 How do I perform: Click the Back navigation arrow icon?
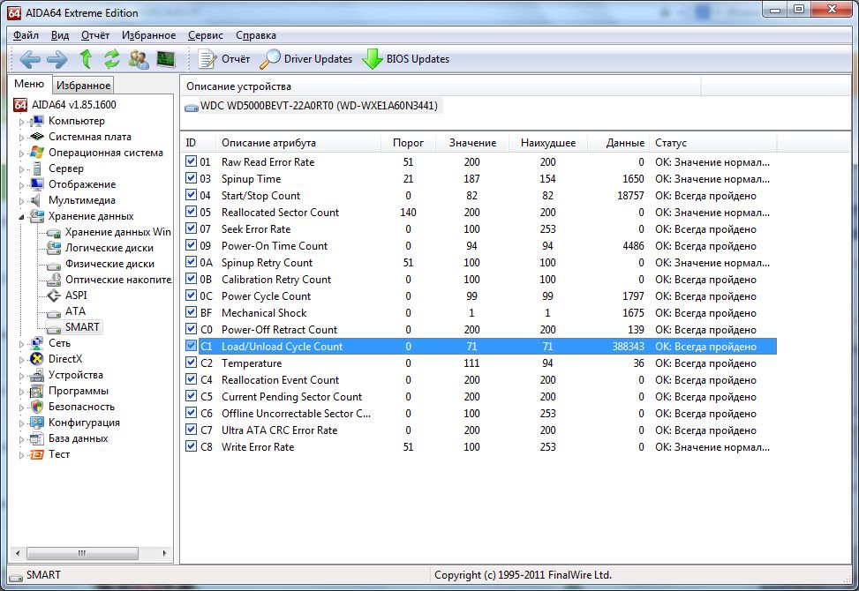(x=30, y=59)
